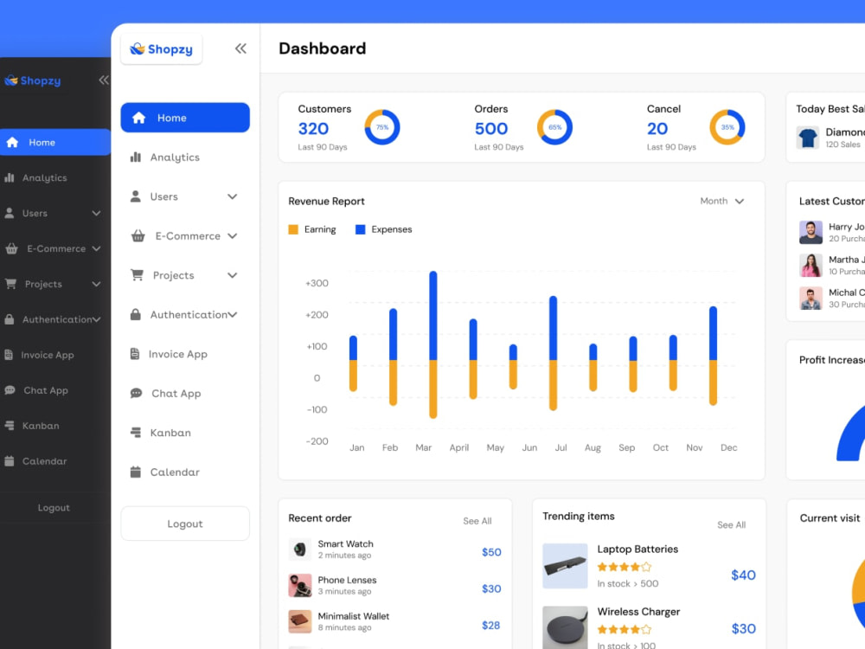Click the Calendar icon in dark sidebar
865x649 pixels.
point(10,461)
